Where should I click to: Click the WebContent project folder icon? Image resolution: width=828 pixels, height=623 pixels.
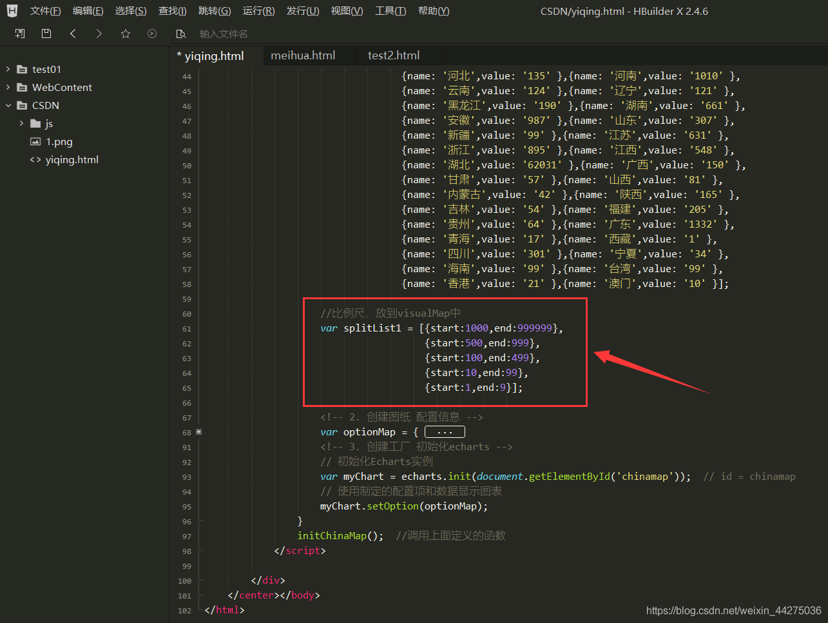pyautogui.click(x=22, y=87)
